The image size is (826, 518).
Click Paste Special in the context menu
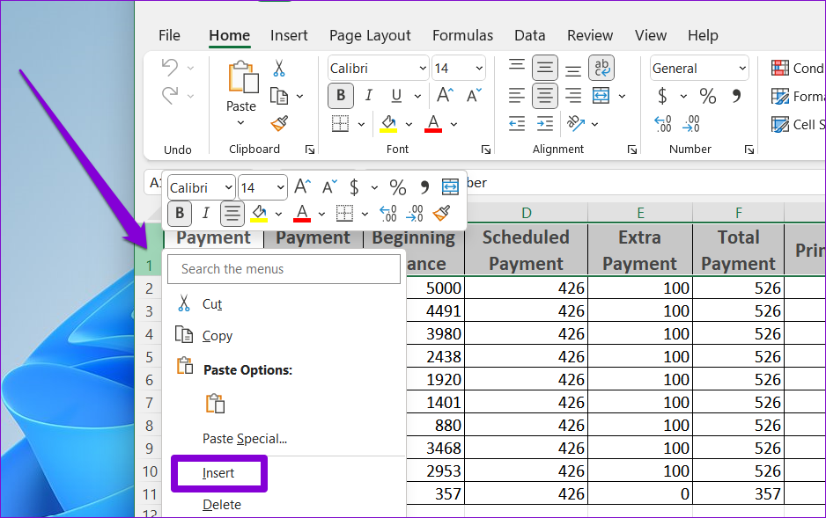coord(245,438)
